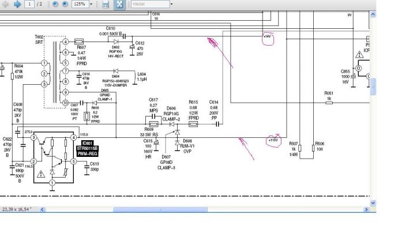The height and width of the screenshot is (233, 398).
Task: Click the IC601 highlighted label
Action: (x=87, y=143)
